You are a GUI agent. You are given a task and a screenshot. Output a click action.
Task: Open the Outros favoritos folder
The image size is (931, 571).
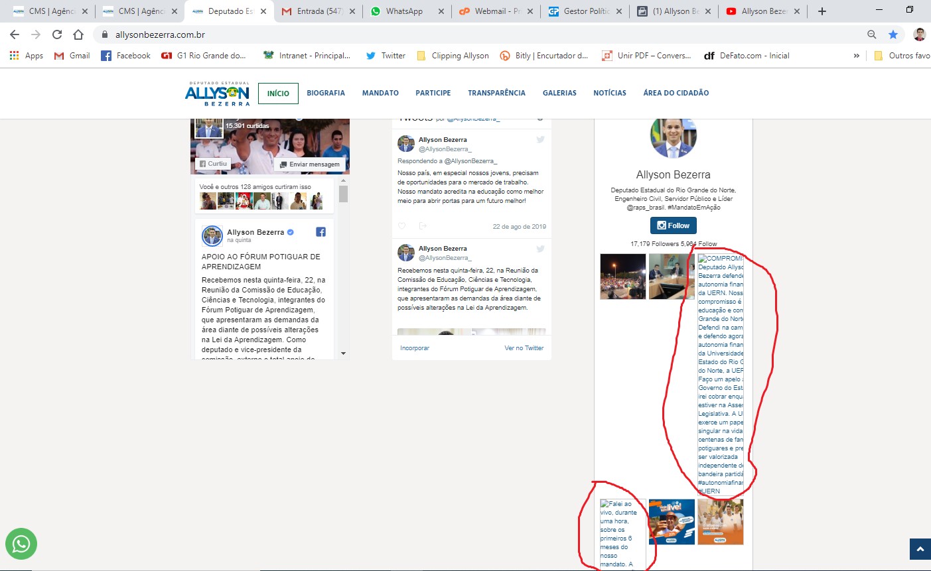902,56
